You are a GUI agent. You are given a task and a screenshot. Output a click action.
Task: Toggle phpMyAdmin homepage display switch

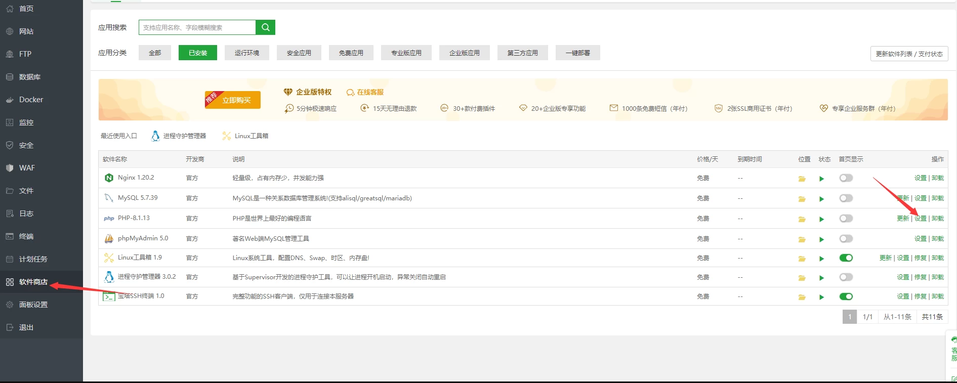coord(846,238)
